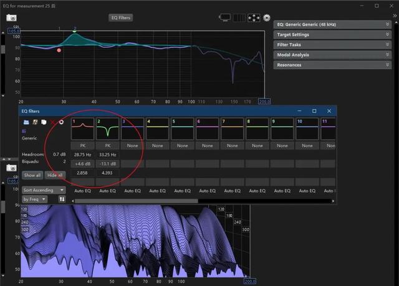Click the EQ Filters button
Screen dimensions: 399x286
(120, 18)
